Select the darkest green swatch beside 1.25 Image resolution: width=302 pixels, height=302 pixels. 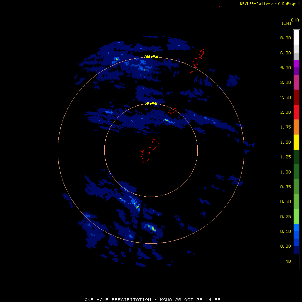pyautogui.click(x=296, y=157)
